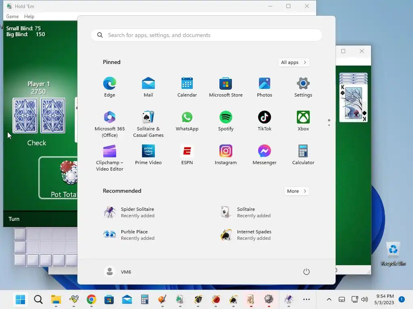Open Messenger pinned app
This screenshot has width=413, height=309.
[x=265, y=155]
